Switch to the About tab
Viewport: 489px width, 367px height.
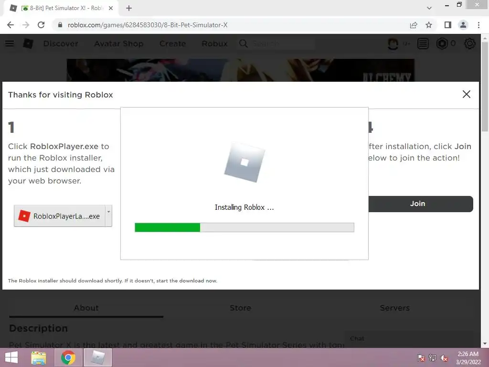pyautogui.click(x=86, y=308)
